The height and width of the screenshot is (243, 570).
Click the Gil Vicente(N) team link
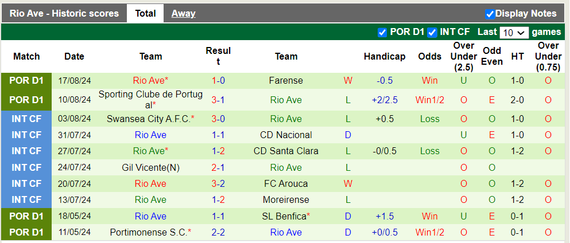pos(150,167)
